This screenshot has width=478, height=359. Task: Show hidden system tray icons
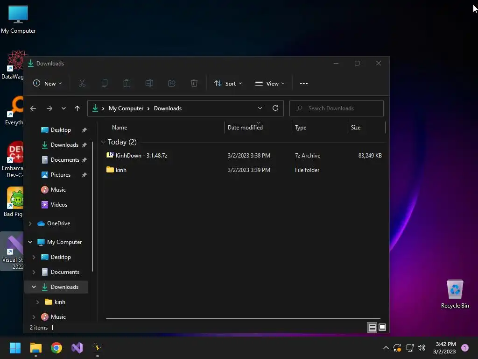386,348
